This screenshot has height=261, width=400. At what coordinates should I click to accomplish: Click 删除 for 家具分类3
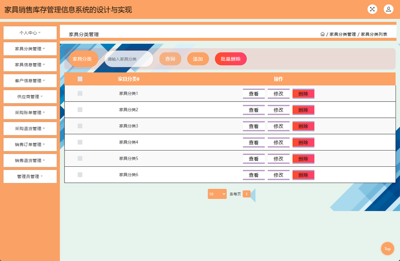(303, 126)
